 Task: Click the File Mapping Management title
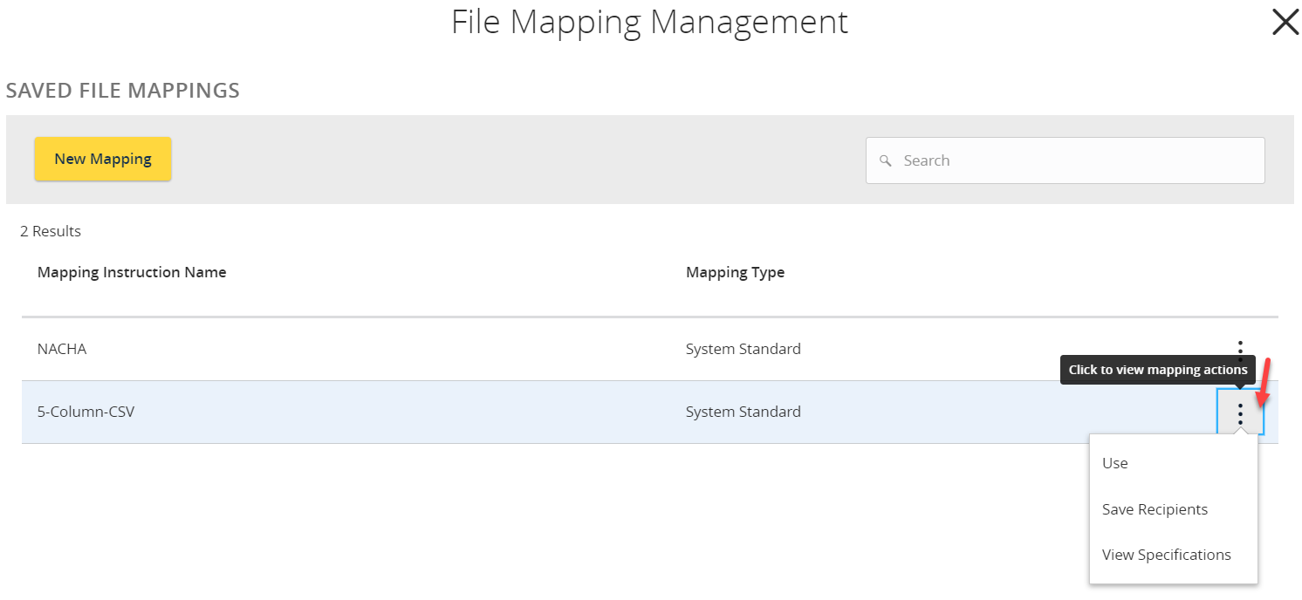pos(649,23)
